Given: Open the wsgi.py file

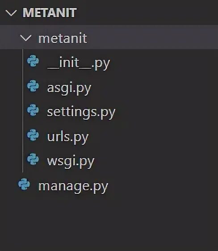Looking at the screenshot, I should (x=71, y=161).
